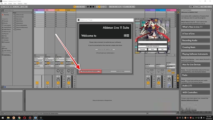Select Audio Effects category in browser
Viewport: 213px width, 120px height.
pos(7,27)
